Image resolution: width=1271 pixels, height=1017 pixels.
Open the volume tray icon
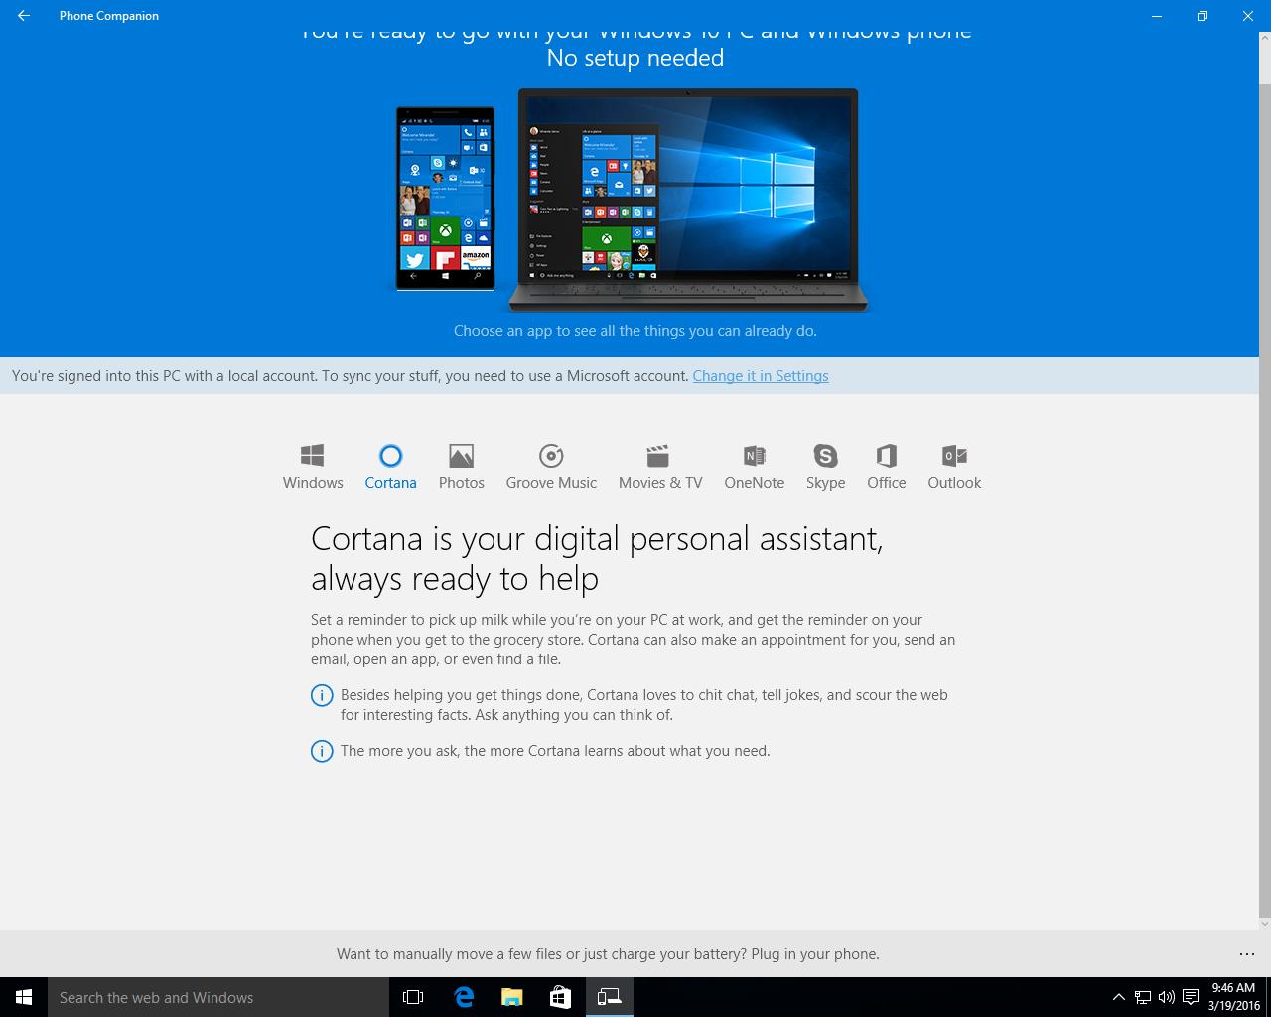pos(1167,997)
